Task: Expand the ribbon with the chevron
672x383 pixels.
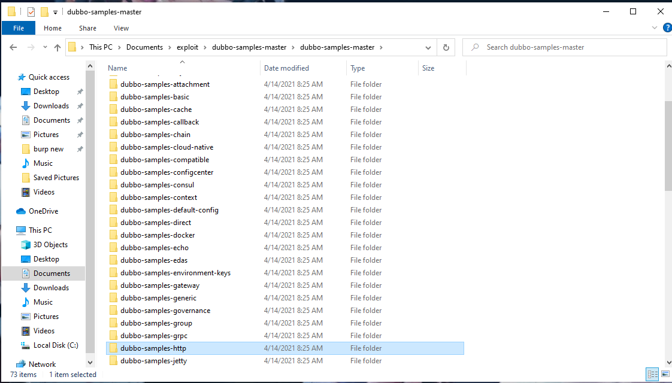Action: click(x=655, y=28)
